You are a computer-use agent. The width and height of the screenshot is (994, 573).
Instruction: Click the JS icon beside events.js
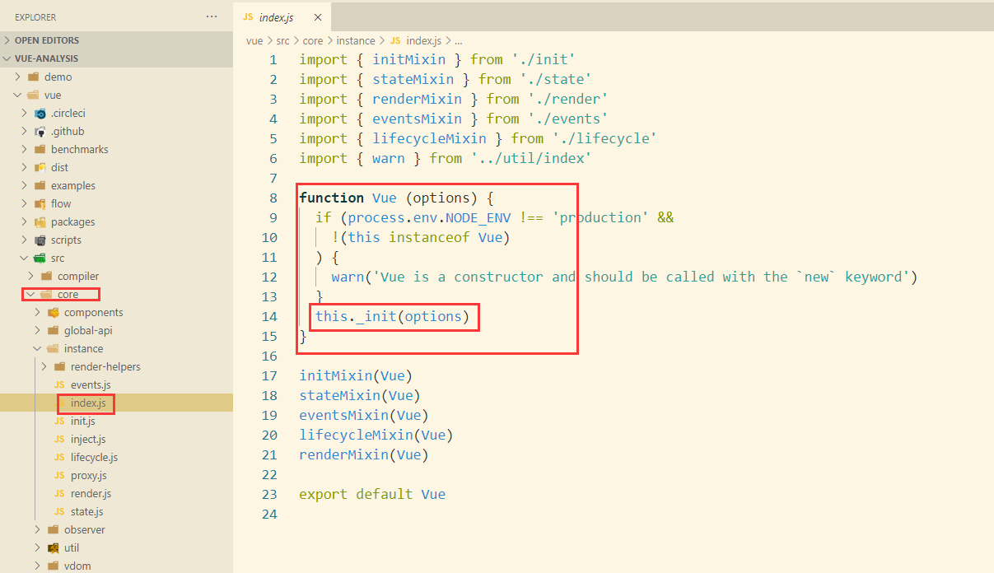pyautogui.click(x=59, y=385)
